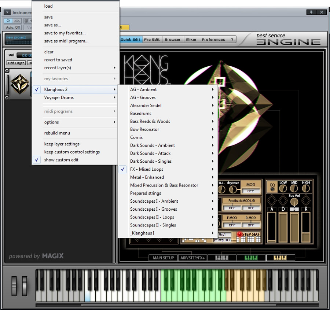Expand _Klanghaus I category
Viewport: 330px width, 310px height.
pos(167,233)
